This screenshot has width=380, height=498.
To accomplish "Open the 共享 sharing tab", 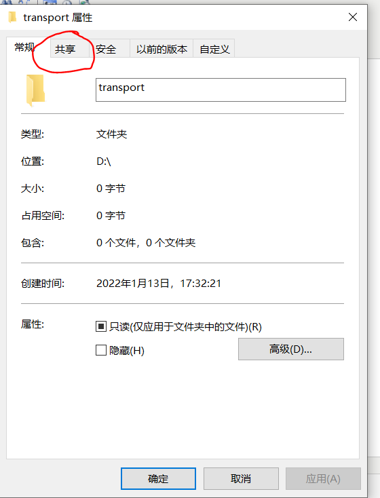I will (65, 50).
